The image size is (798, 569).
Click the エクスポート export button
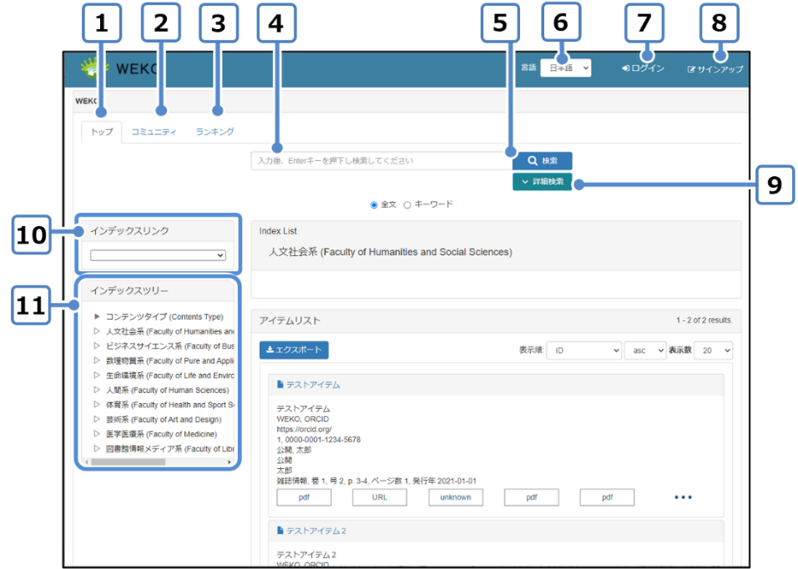[294, 350]
